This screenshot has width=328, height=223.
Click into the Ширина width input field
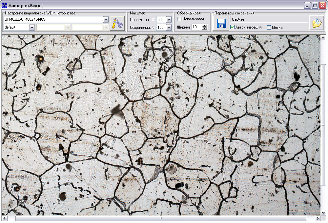[197, 27]
